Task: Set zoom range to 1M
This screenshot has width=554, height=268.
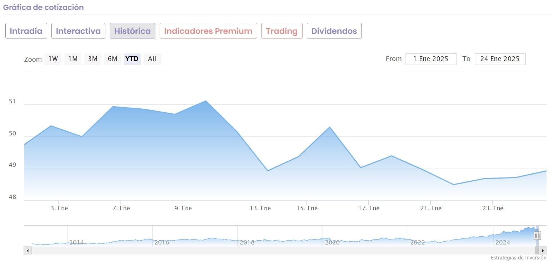Action: pos(73,59)
